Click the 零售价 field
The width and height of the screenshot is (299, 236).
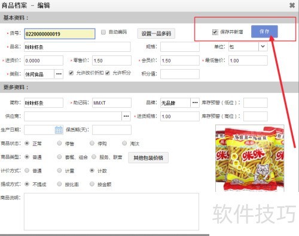tap(112, 60)
